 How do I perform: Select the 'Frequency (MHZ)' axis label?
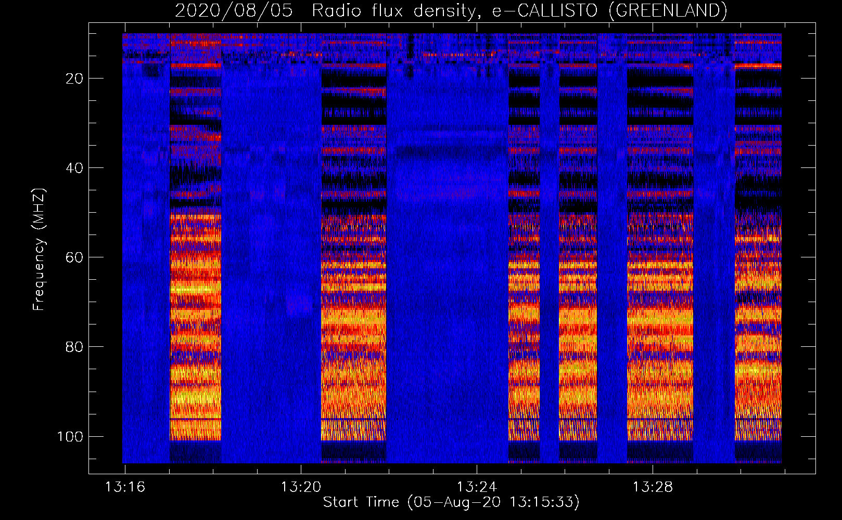[x=39, y=250]
